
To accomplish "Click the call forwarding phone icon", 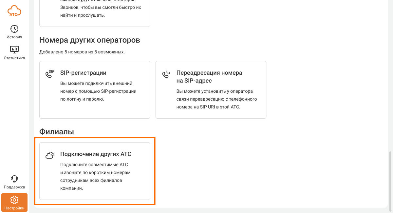I will 166,74.
